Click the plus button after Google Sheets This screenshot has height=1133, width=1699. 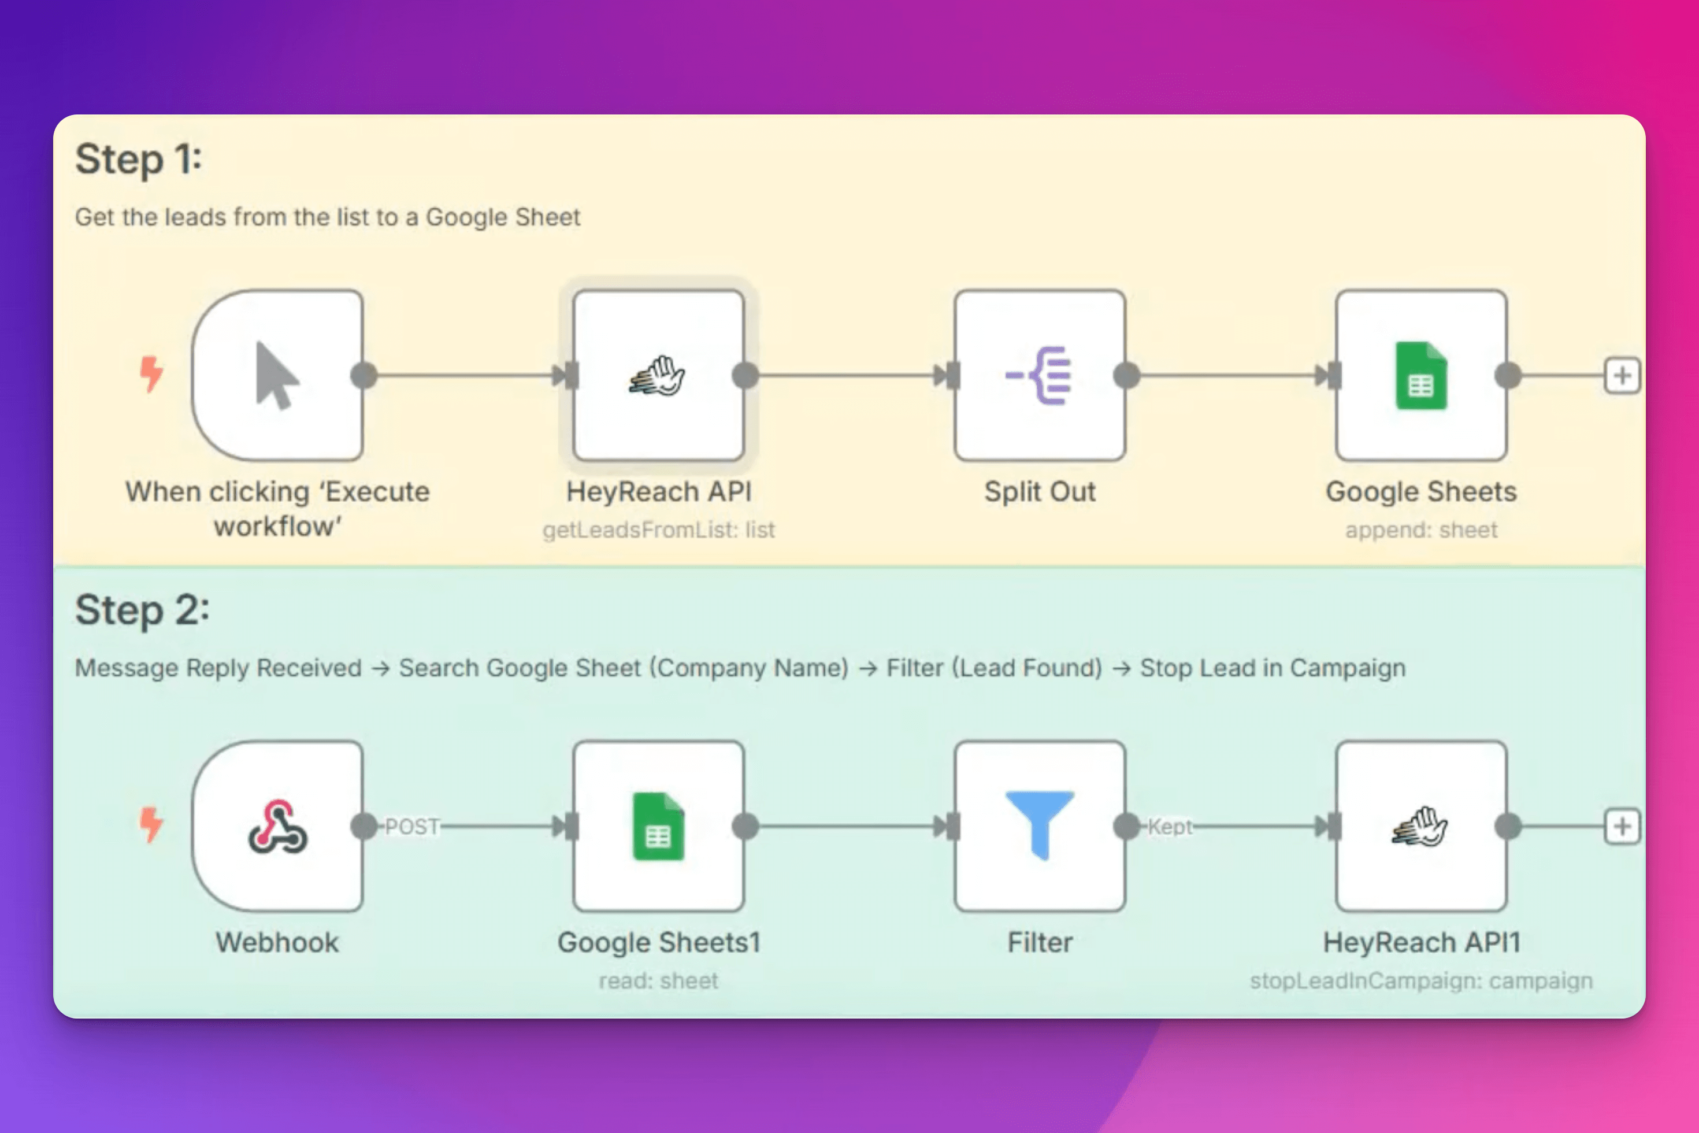pyautogui.click(x=1622, y=376)
